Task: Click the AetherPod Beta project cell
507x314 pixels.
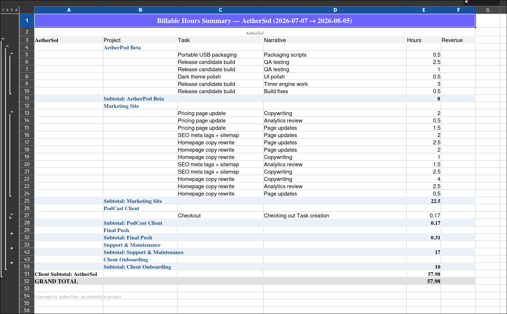Action: [140, 48]
